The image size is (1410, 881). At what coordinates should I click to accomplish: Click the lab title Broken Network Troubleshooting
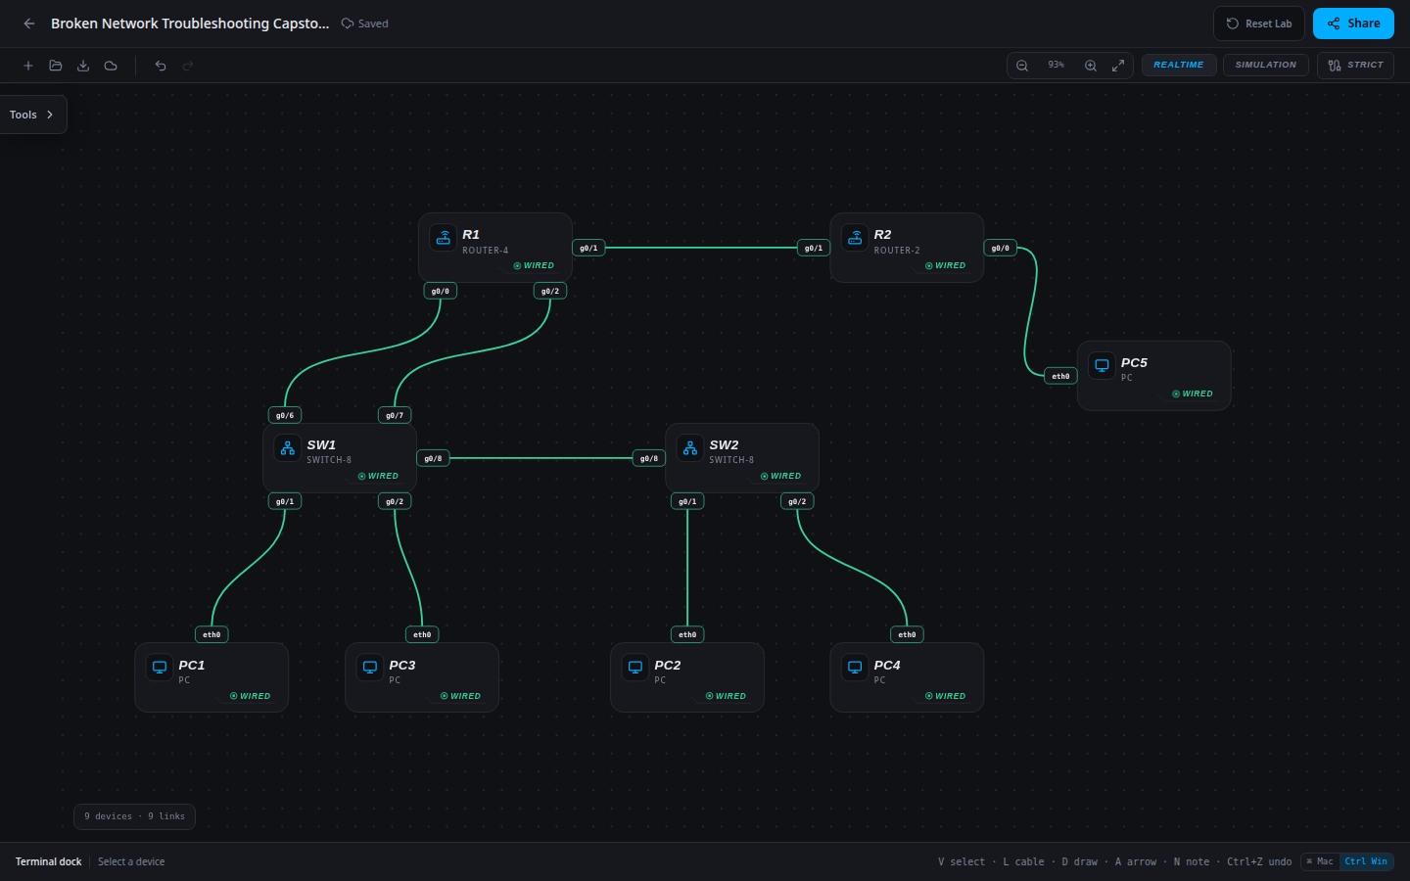click(x=190, y=23)
